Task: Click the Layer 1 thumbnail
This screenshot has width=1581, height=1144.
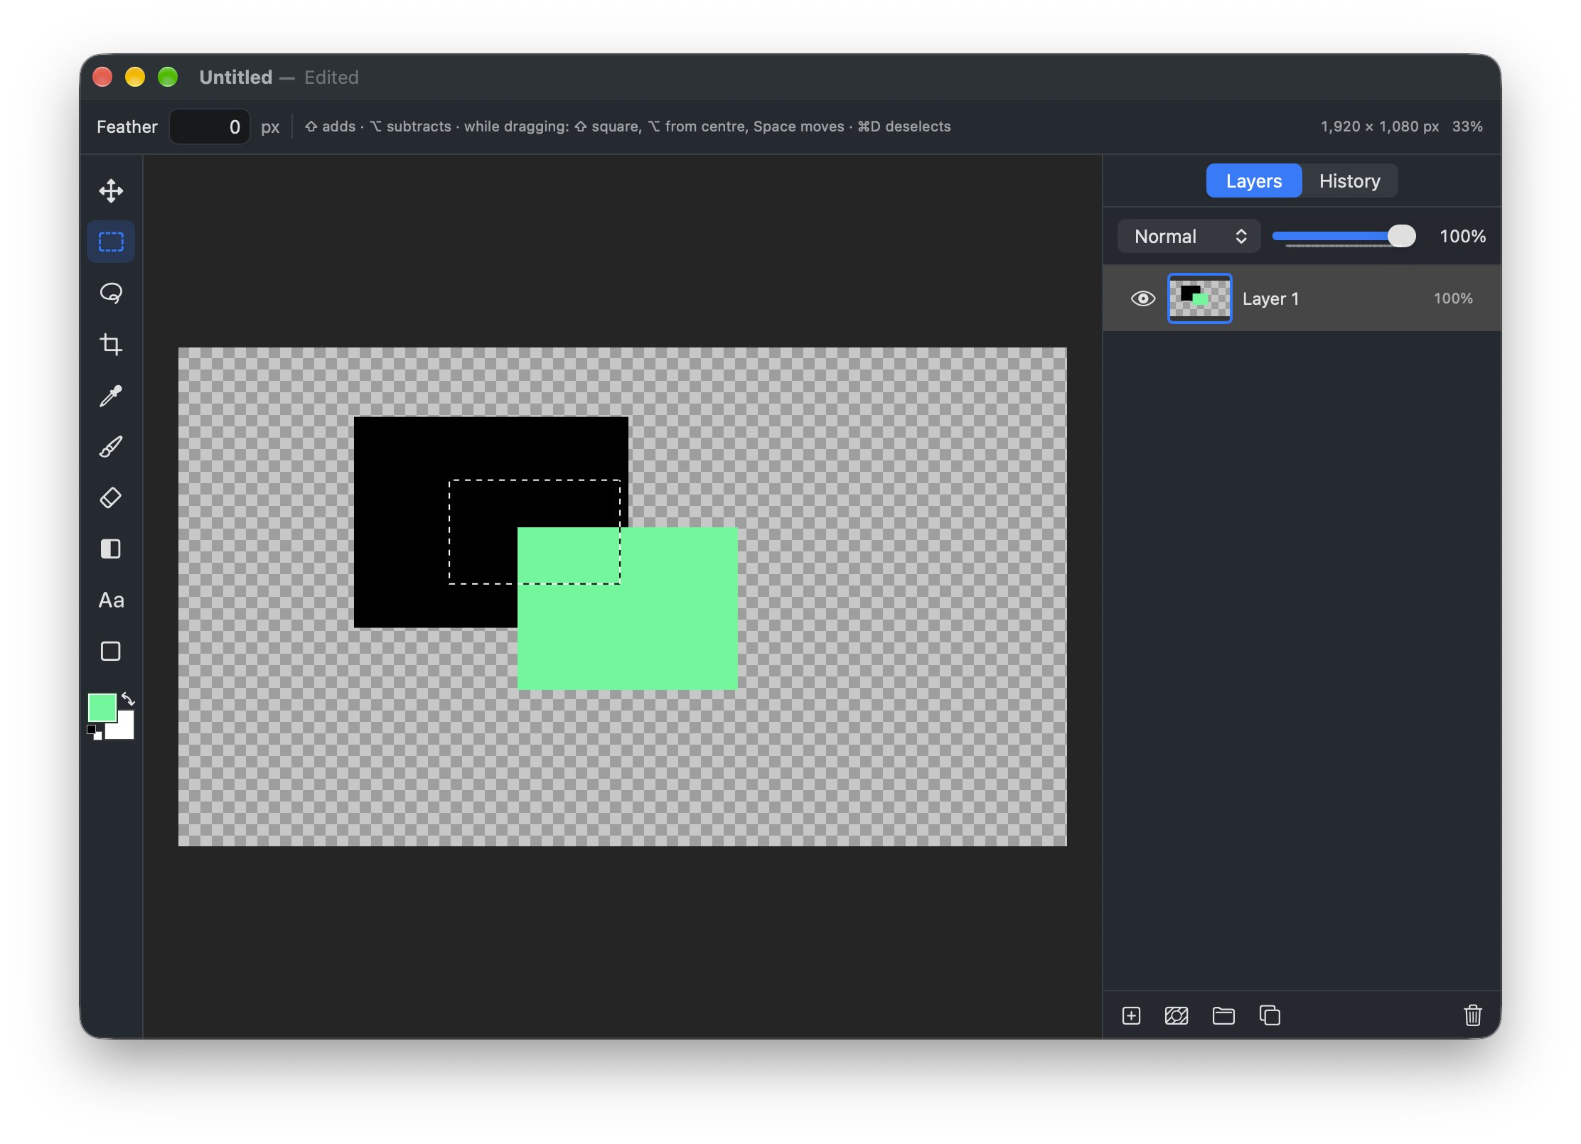Action: click(x=1199, y=298)
